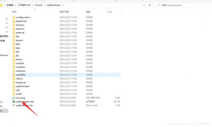Select the jdev folder icon
The image size is (212, 127).
point(14,48)
